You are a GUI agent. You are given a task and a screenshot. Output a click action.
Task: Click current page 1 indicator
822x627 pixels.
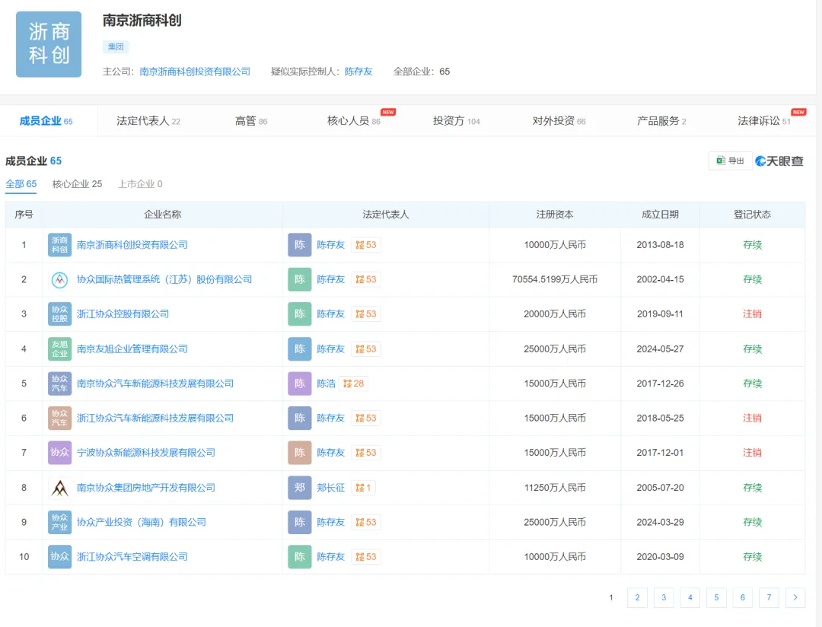coord(610,597)
